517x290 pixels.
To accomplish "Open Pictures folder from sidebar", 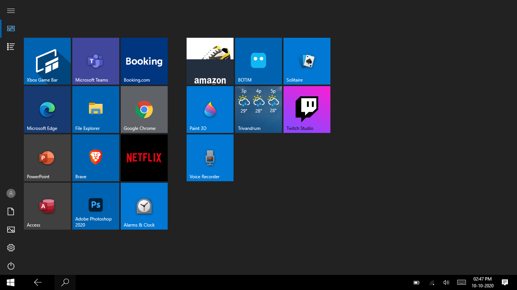I will pyautogui.click(x=11, y=230).
